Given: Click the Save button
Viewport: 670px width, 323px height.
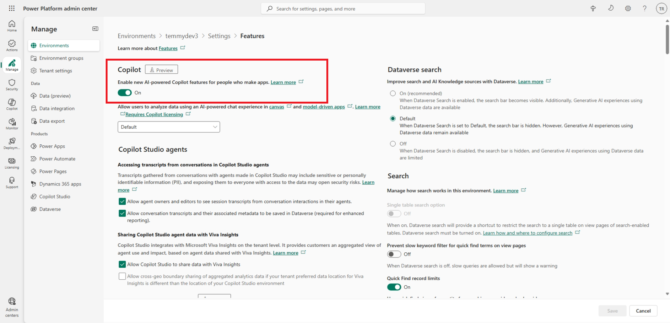Looking at the screenshot, I should point(612,311).
